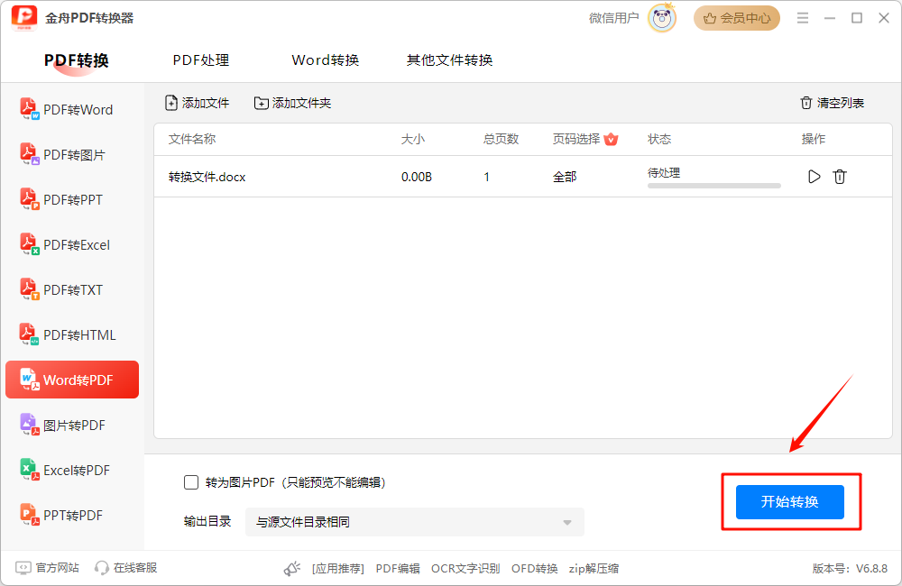Select 图片转PDF text in sidebar
The image size is (902, 586).
[74, 425]
